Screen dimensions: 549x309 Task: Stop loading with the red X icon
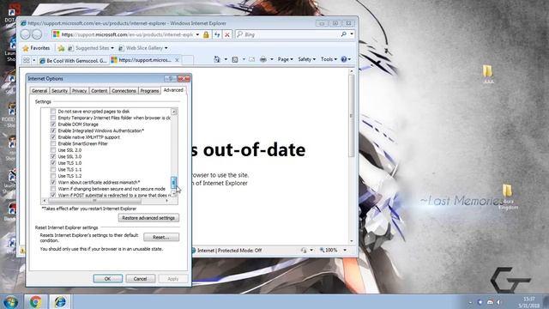(x=227, y=34)
